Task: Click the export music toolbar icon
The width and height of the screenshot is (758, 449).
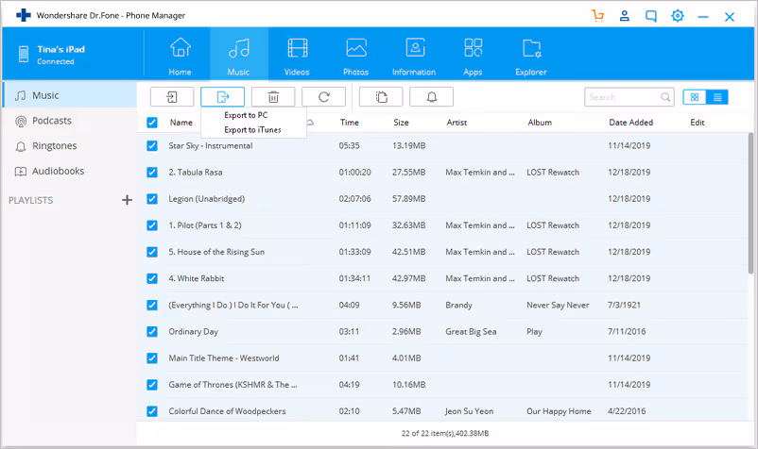Action: pyautogui.click(x=222, y=97)
